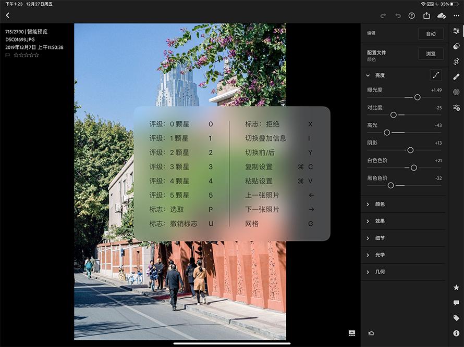
Task: Tap the help question-mark icon
Action: (412, 16)
